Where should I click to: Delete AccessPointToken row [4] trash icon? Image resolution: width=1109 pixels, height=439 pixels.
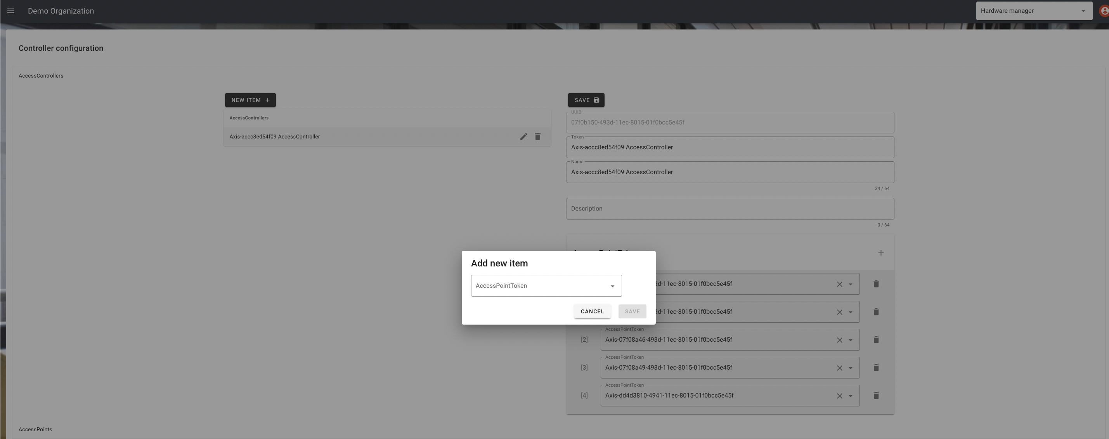(x=876, y=396)
